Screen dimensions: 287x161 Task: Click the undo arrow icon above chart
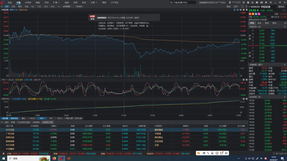pyautogui.click(x=238, y=10)
